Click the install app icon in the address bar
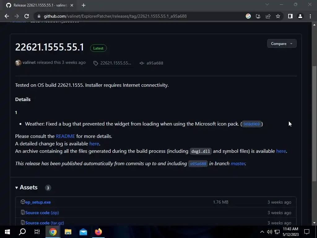Viewport: 317px width, 238px height. point(258,16)
